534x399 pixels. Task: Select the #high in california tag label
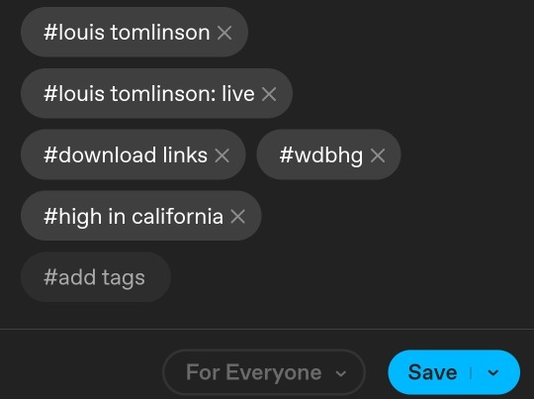point(133,217)
